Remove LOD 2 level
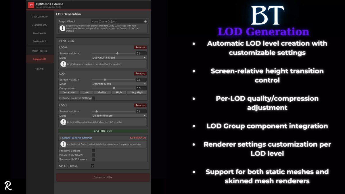Image resolution: width=345 pixels, height=194 pixels. tap(140, 105)
